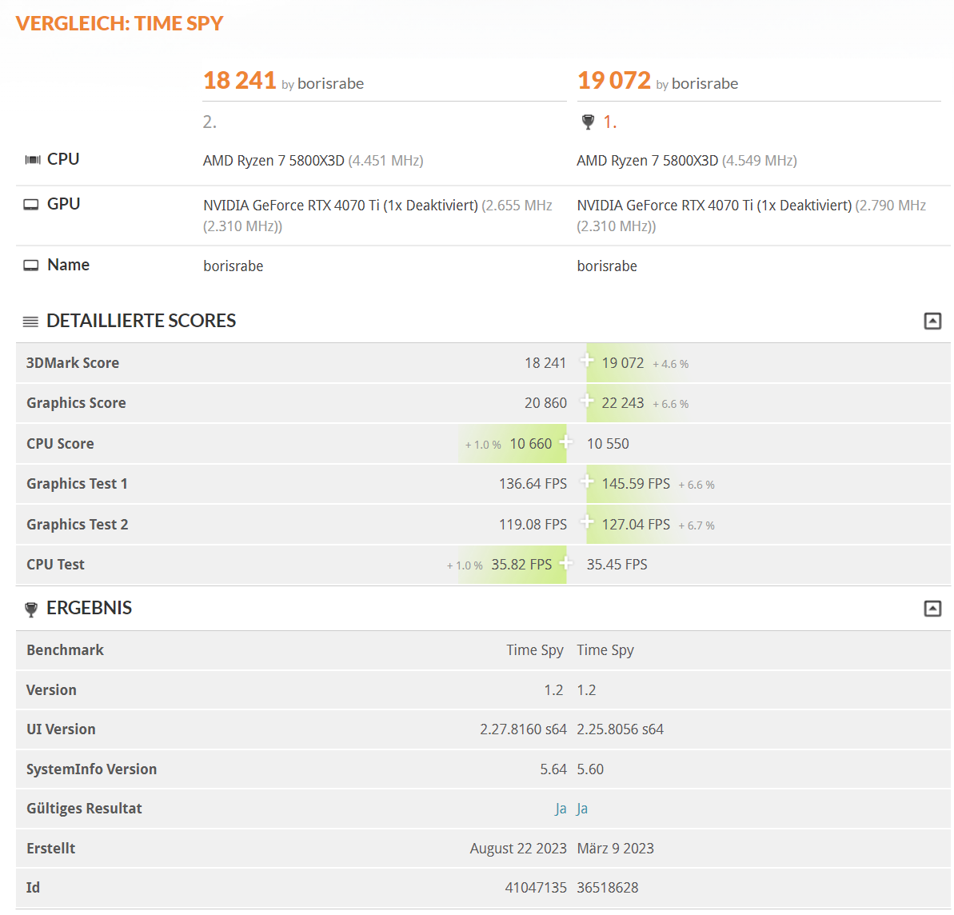Click the 'Graphics Test 2' row label
954x915 pixels.
tap(78, 525)
